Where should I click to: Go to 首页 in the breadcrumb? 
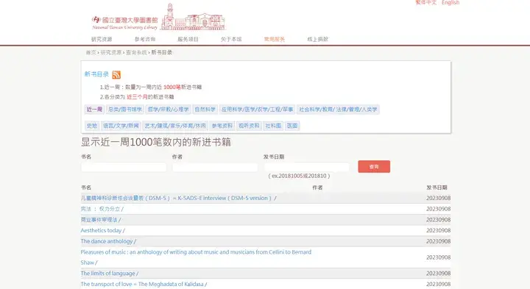(x=91, y=52)
